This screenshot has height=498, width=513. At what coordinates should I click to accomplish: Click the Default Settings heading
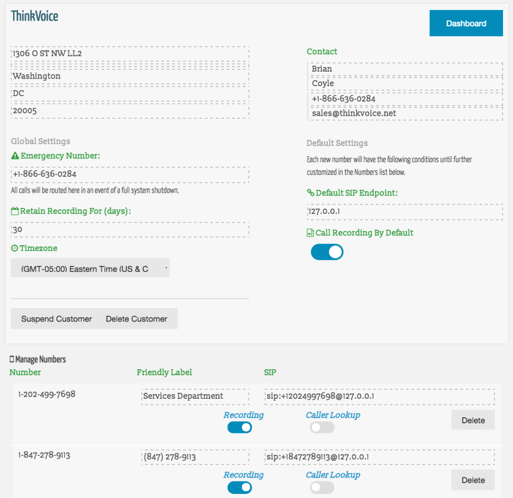pos(337,143)
